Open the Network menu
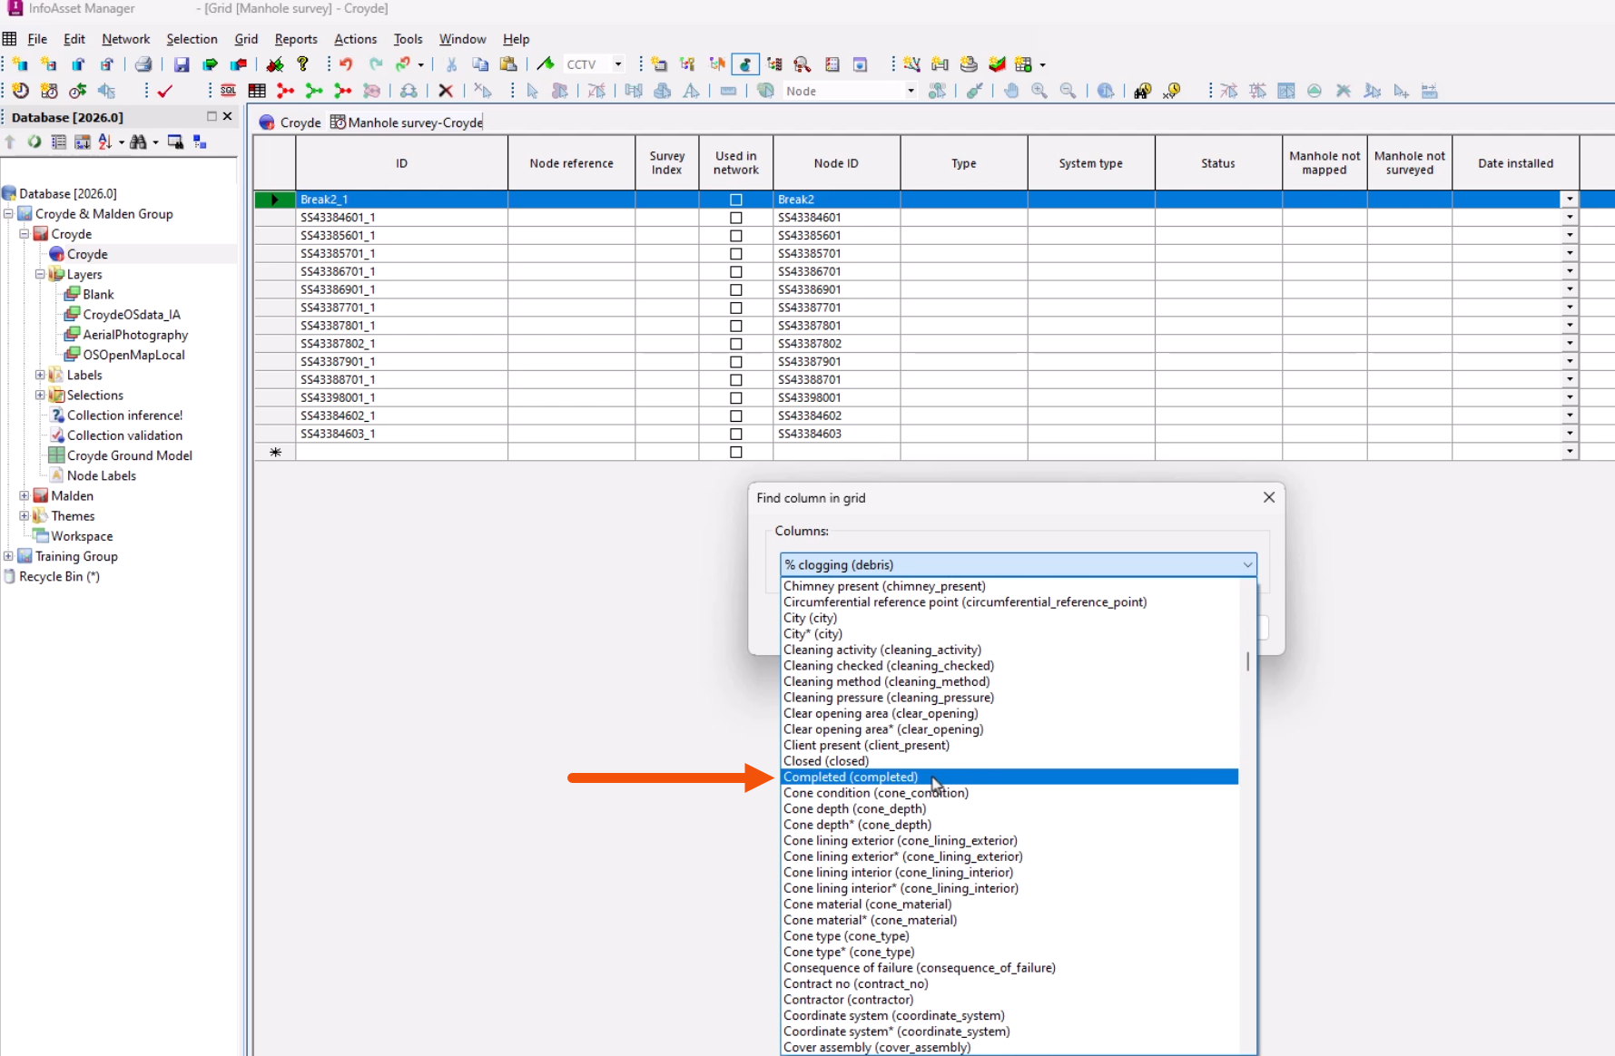Screen dimensions: 1615x1056 click(125, 39)
